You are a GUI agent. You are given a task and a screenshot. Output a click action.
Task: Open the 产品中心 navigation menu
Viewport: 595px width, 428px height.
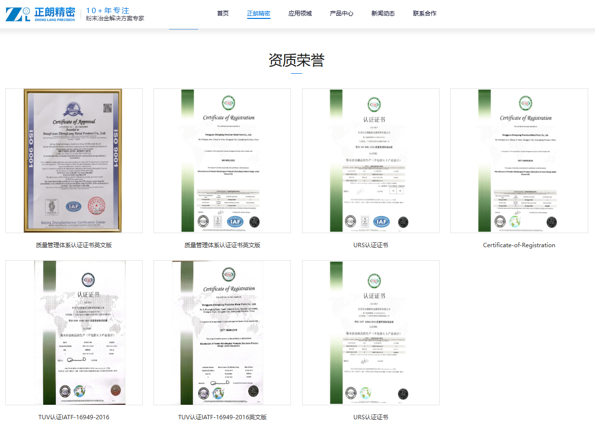click(341, 14)
